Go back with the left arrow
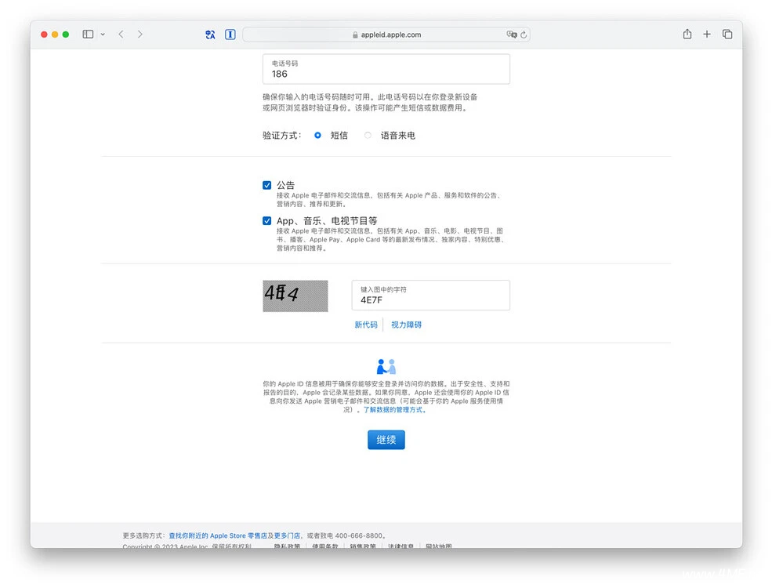Image resolution: width=772 pixels, height=588 pixels. point(121,34)
